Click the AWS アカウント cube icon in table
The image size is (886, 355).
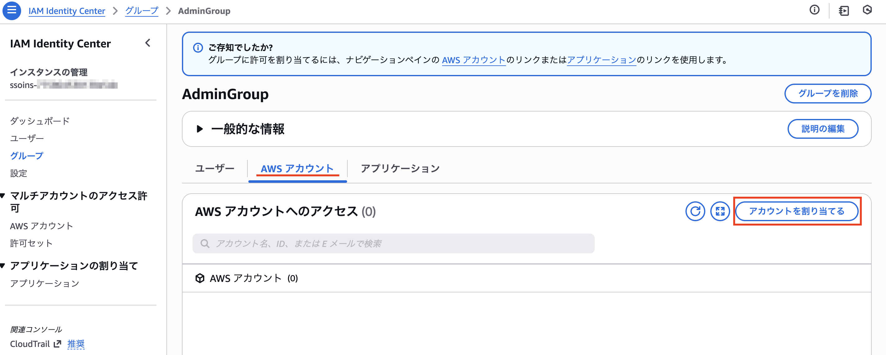[x=200, y=278]
